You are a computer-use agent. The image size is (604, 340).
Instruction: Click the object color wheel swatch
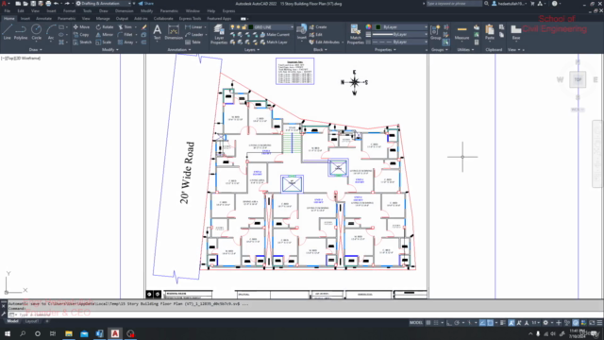click(x=369, y=27)
